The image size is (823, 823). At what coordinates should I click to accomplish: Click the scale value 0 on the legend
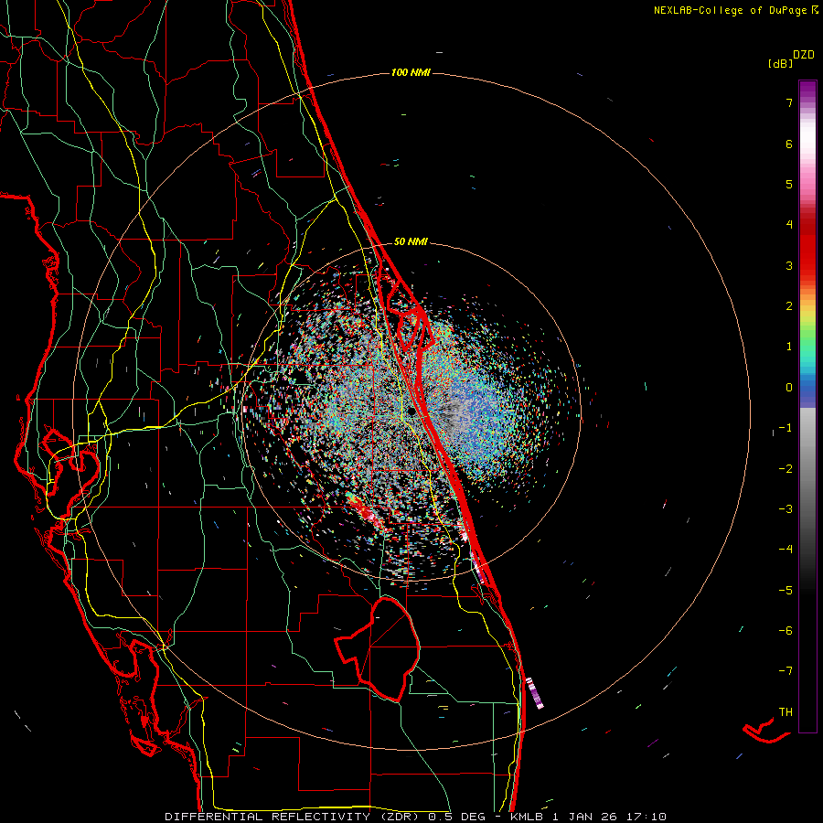(x=789, y=388)
